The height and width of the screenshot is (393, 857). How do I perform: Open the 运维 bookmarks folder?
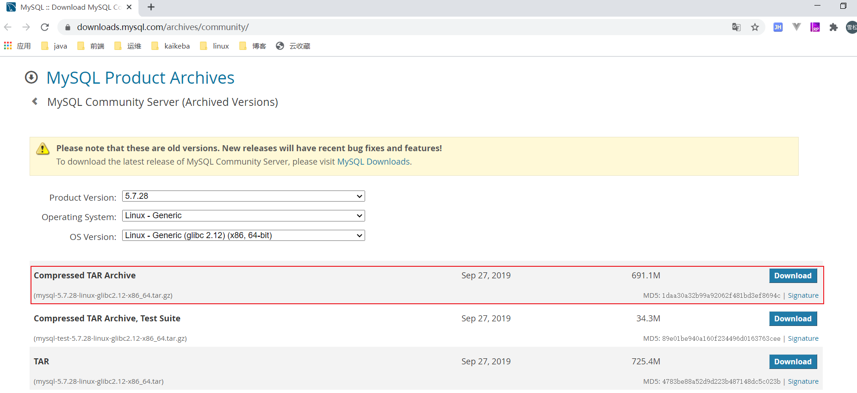point(128,46)
